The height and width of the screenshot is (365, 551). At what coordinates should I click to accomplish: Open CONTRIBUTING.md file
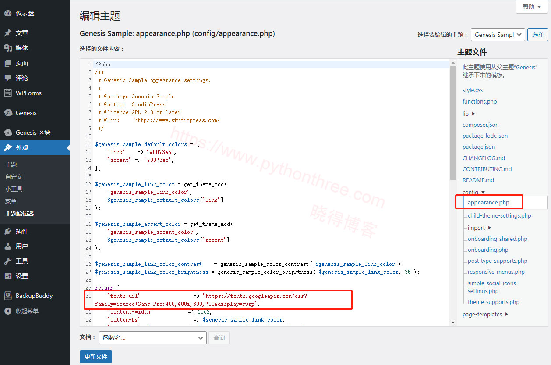click(x=487, y=169)
